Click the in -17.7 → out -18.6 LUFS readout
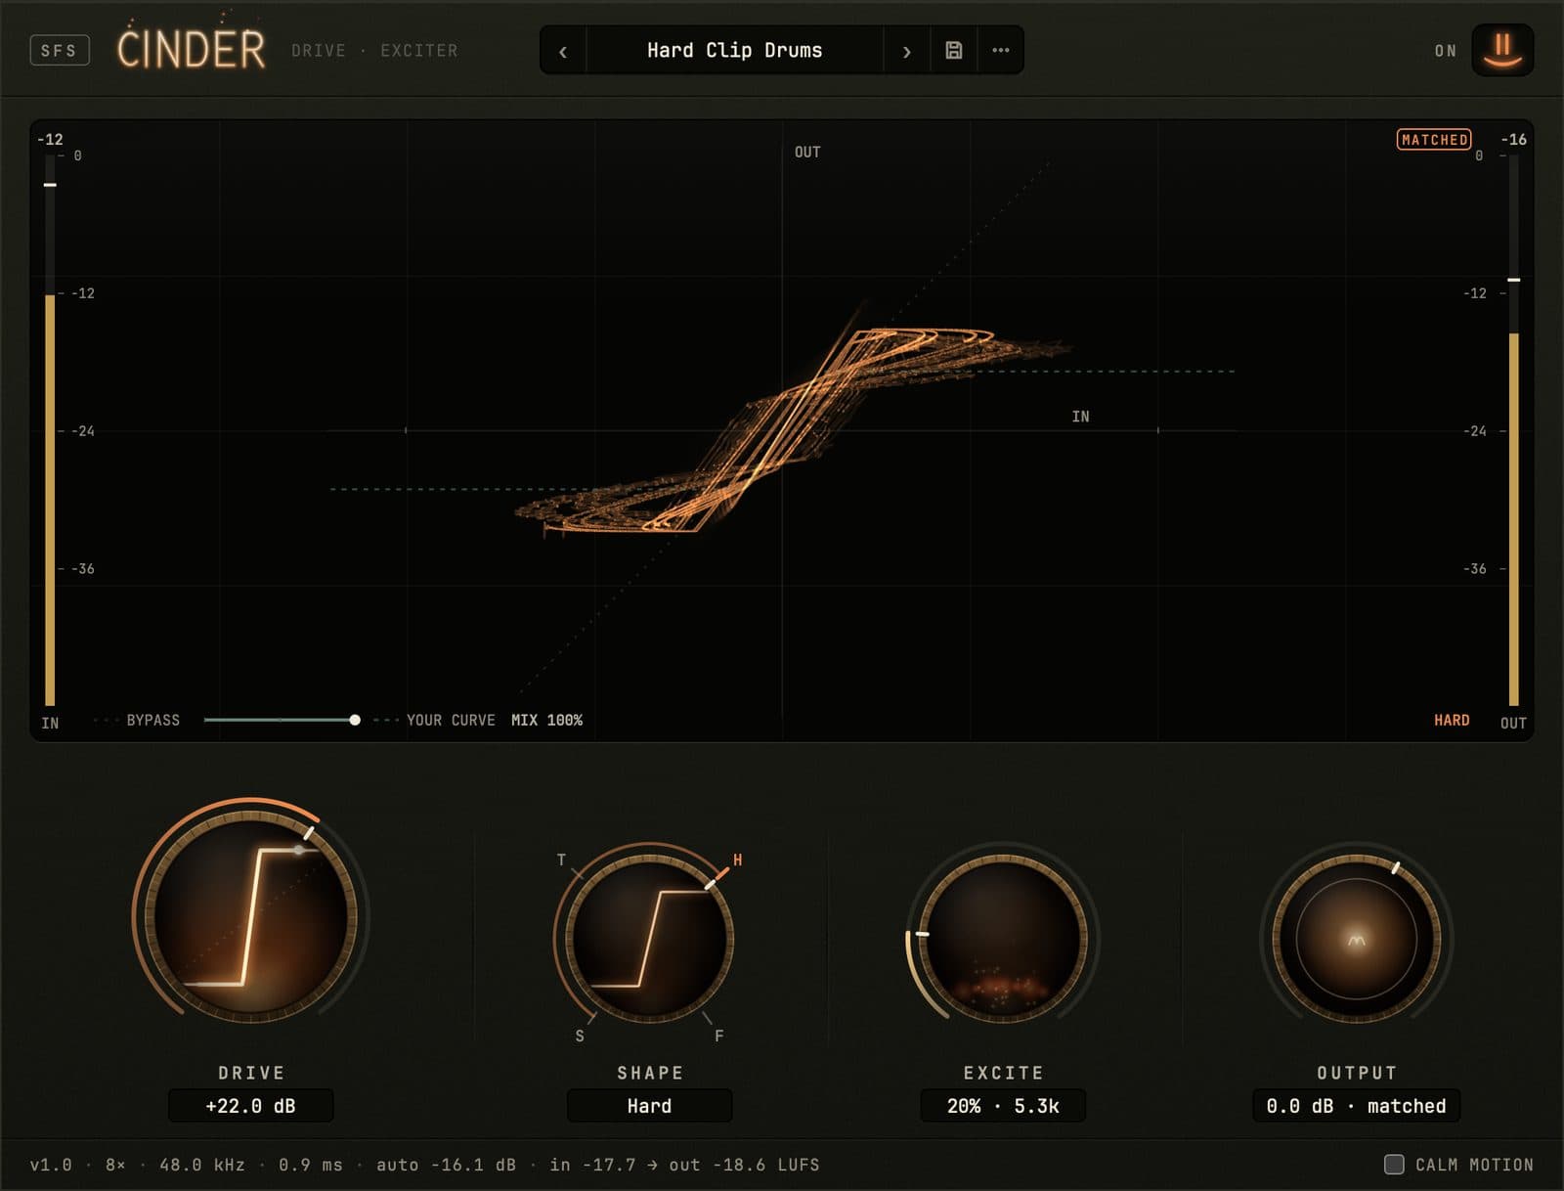 [684, 1165]
